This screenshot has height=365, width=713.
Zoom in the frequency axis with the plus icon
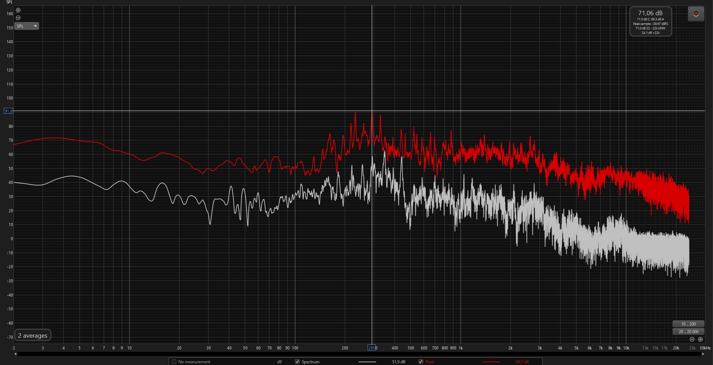pos(700,339)
